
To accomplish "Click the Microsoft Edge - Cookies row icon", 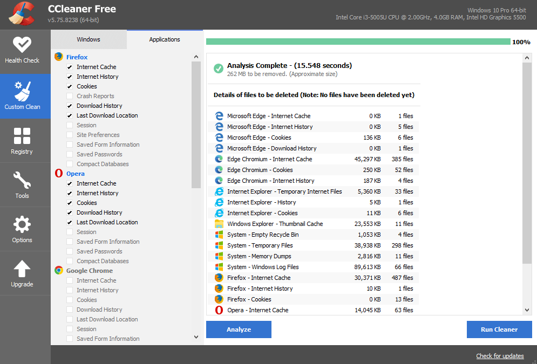I will [x=219, y=138].
